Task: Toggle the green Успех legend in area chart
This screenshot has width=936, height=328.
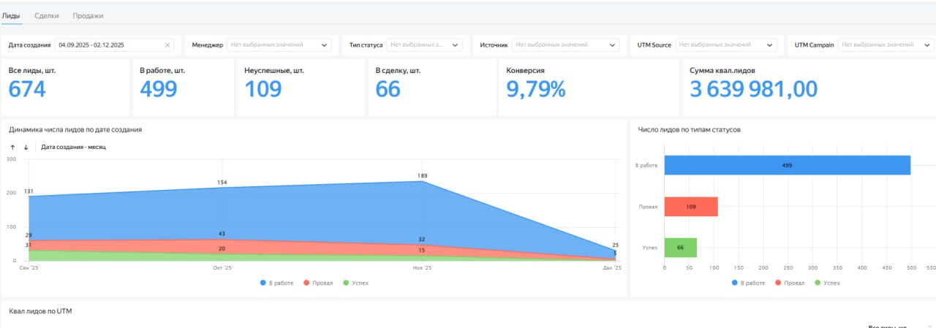Action: pyautogui.click(x=355, y=282)
